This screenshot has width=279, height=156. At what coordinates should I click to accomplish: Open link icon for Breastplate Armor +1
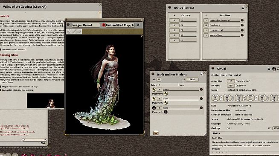tap(242, 20)
